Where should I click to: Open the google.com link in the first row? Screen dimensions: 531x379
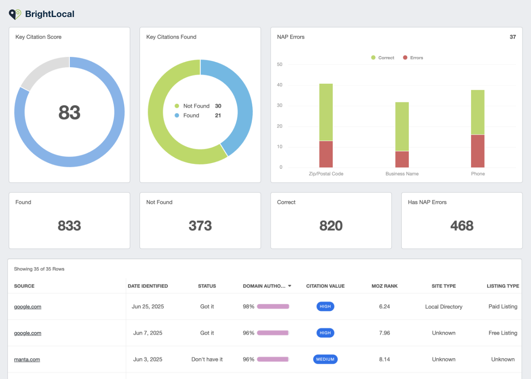27,306
